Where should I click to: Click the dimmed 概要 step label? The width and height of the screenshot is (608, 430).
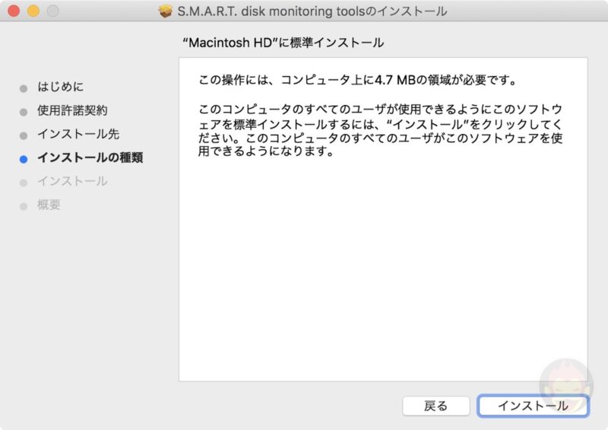point(49,205)
